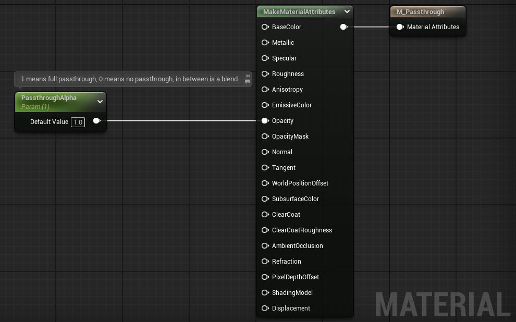Image resolution: width=516 pixels, height=322 pixels.
Task: Collapse the MakeMaterialAttributes node chevron
Action: pyautogui.click(x=347, y=11)
